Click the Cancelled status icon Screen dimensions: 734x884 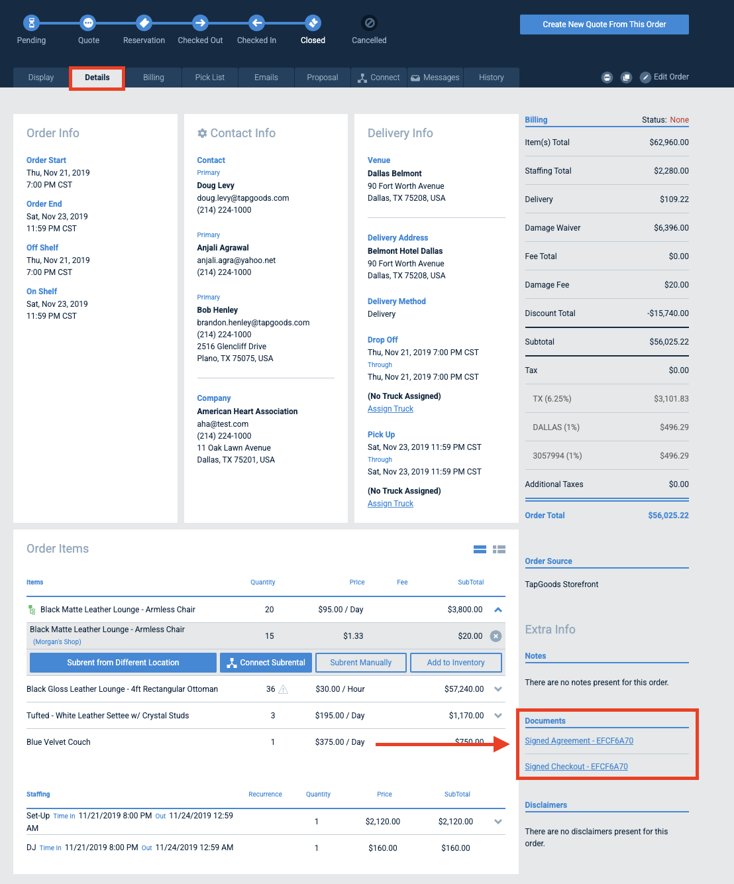point(368,22)
